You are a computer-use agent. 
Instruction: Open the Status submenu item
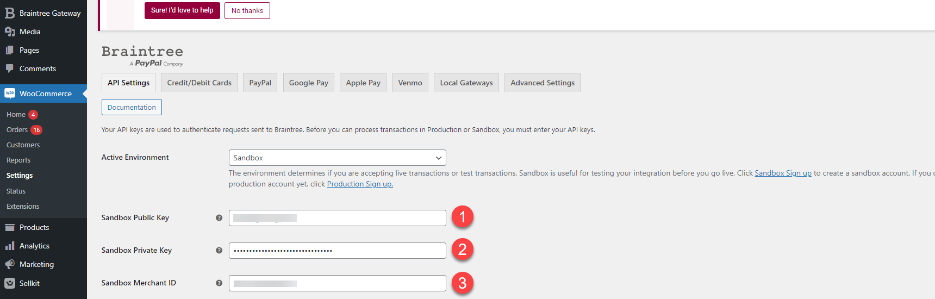[16, 191]
